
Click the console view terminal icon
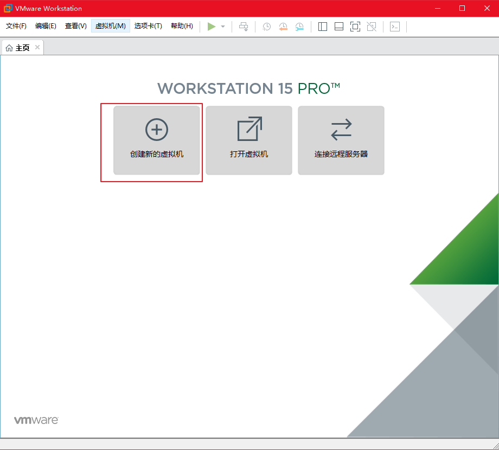tap(395, 27)
